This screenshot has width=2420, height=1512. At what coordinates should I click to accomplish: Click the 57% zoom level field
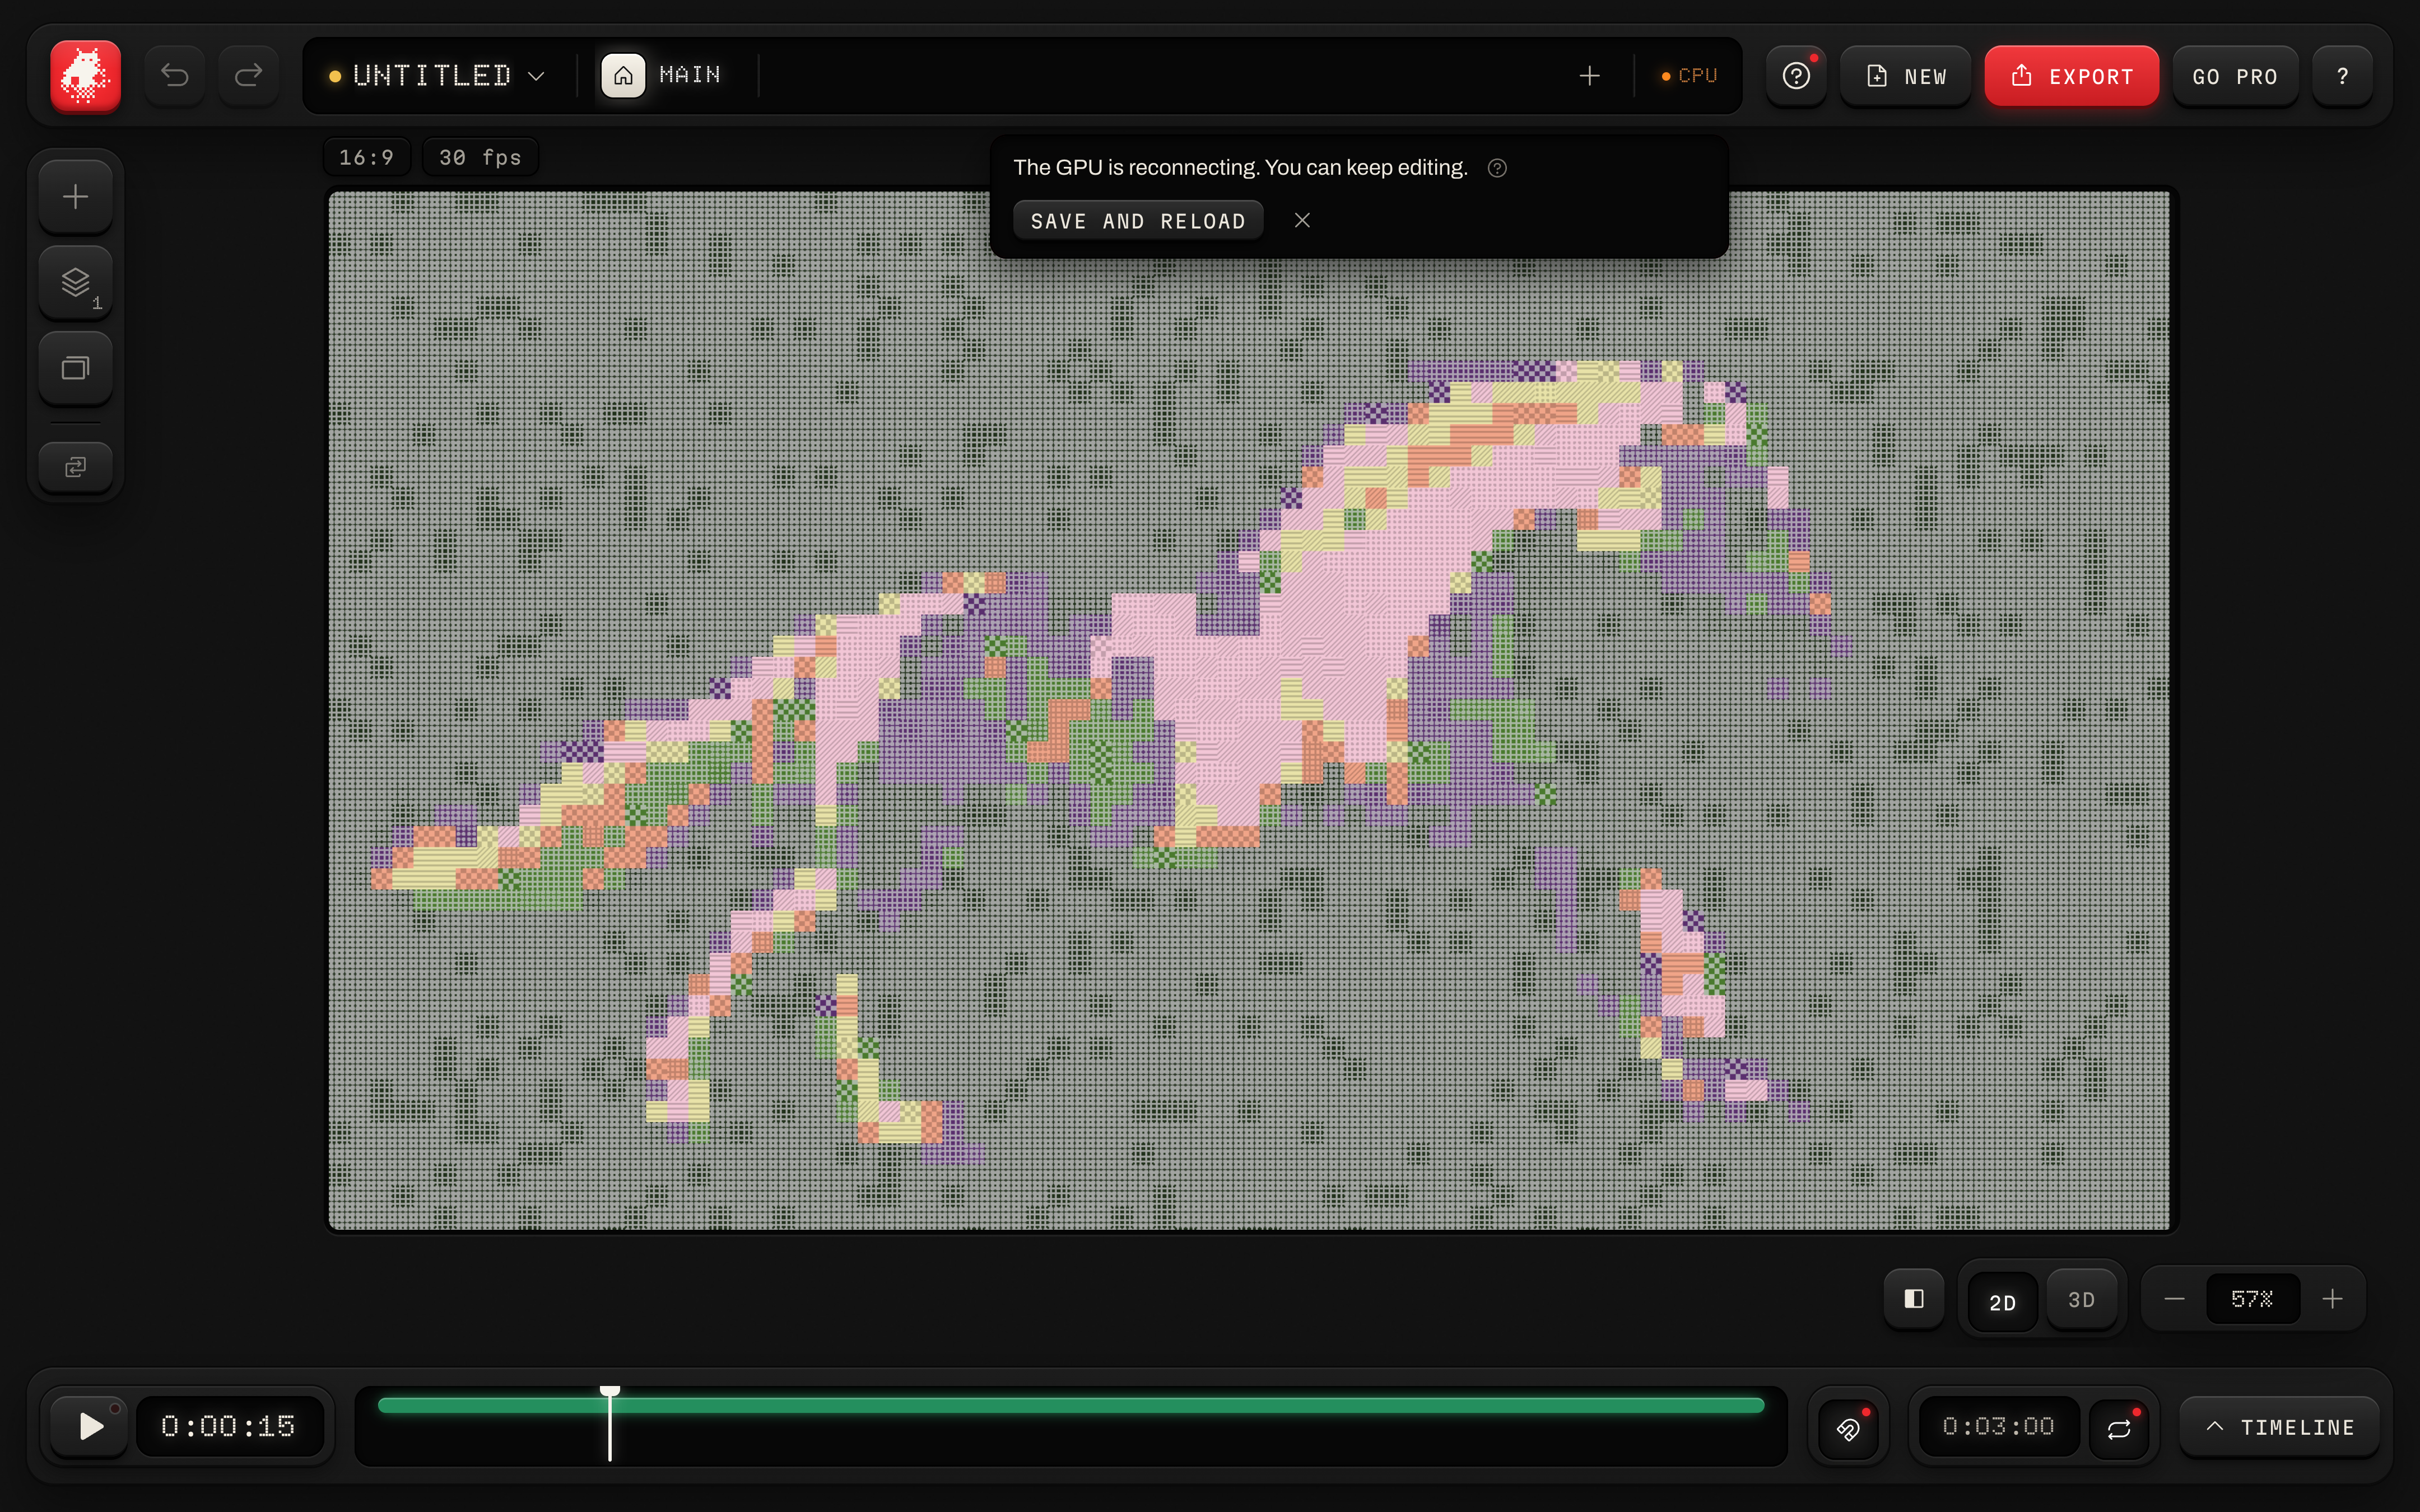(x=2252, y=1299)
